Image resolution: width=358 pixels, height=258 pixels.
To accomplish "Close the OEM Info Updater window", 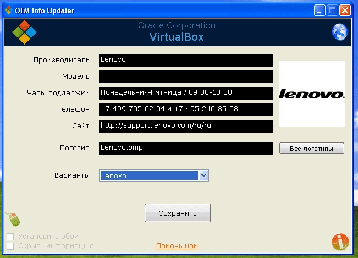I will click(x=345, y=10).
